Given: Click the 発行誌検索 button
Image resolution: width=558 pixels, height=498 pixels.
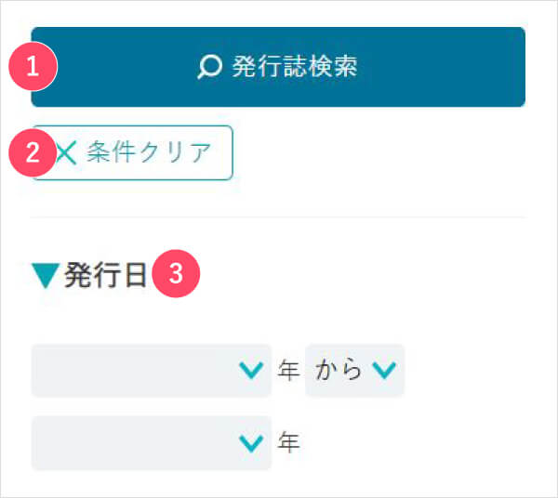Looking at the screenshot, I should pyautogui.click(x=278, y=67).
